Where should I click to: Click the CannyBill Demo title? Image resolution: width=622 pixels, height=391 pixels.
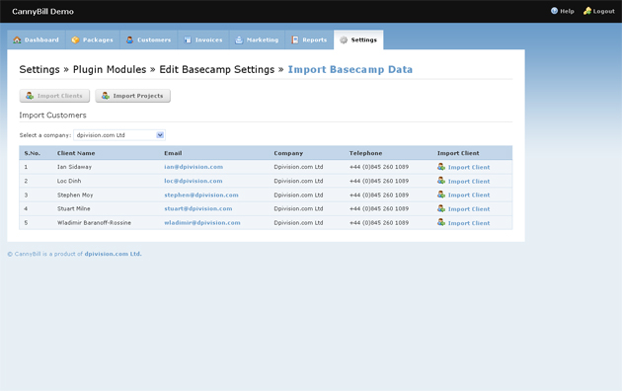click(x=42, y=12)
